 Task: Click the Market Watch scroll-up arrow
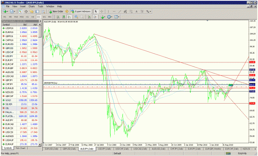[40, 24]
